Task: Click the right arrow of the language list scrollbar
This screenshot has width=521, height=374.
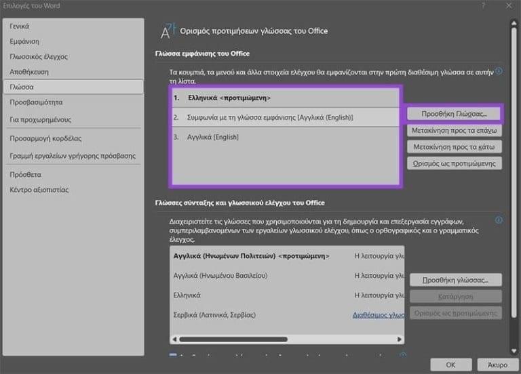Action: click(x=400, y=339)
